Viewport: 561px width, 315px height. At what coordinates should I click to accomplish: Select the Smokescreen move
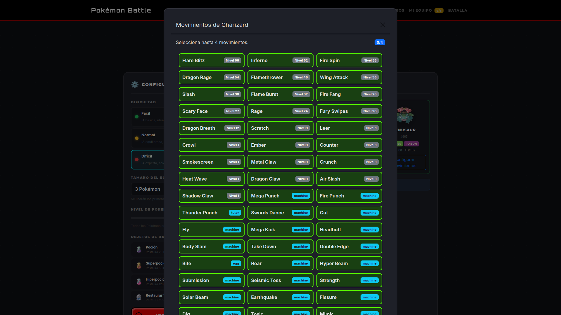212,162
